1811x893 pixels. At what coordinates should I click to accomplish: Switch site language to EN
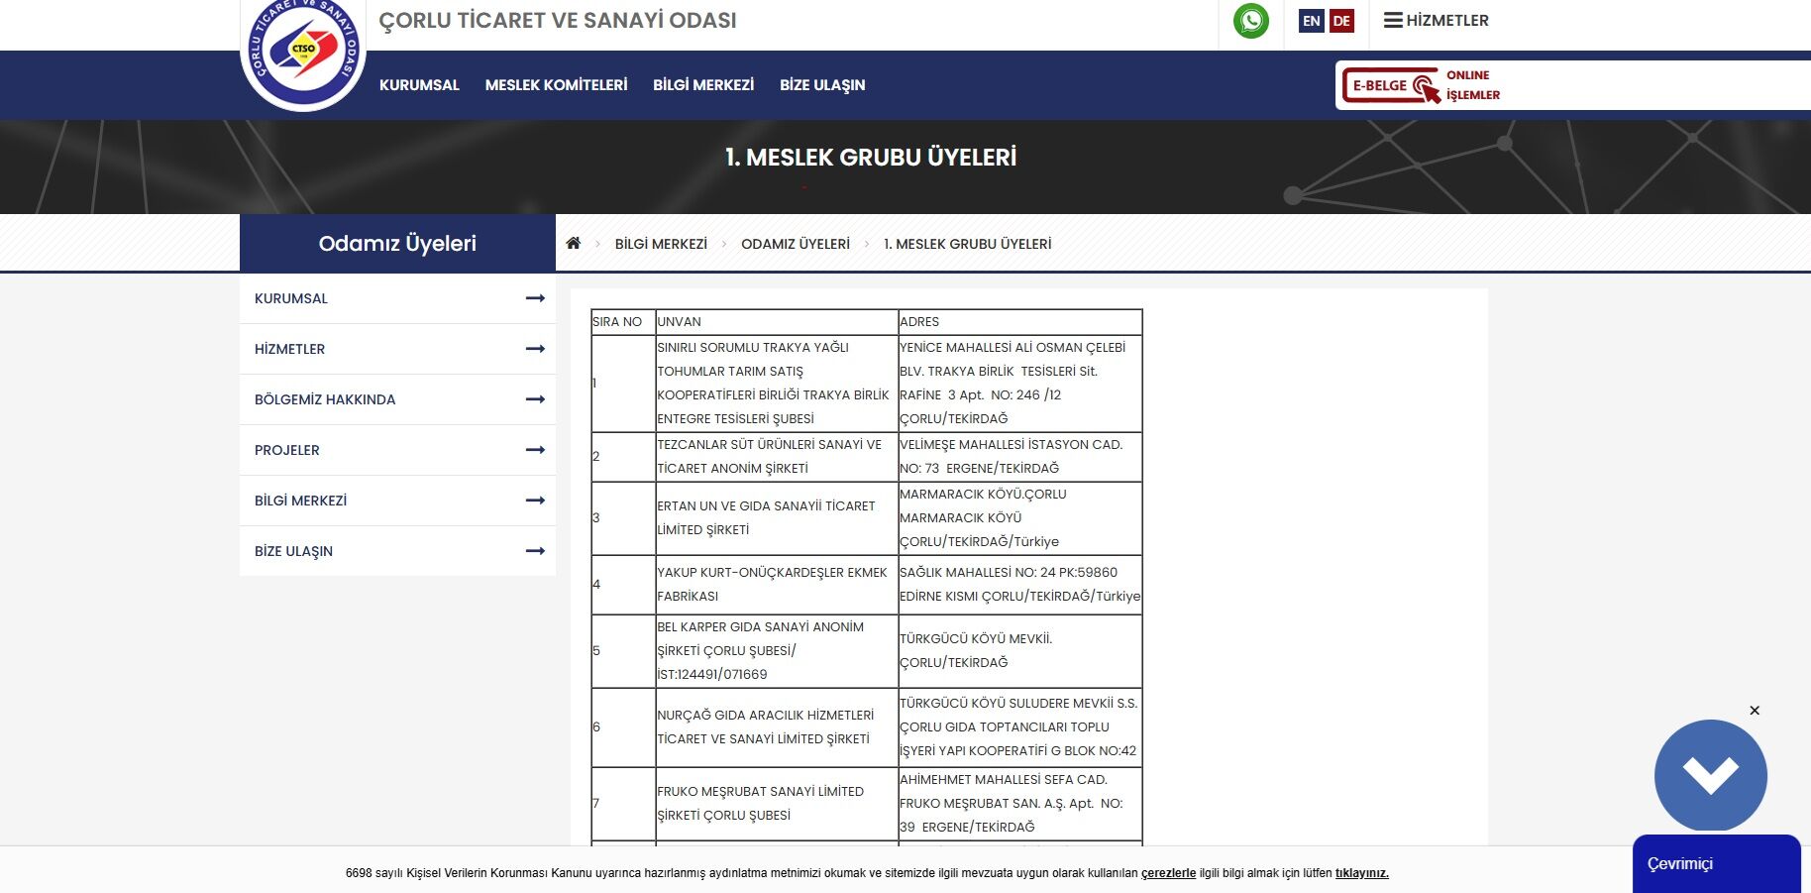tap(1311, 21)
